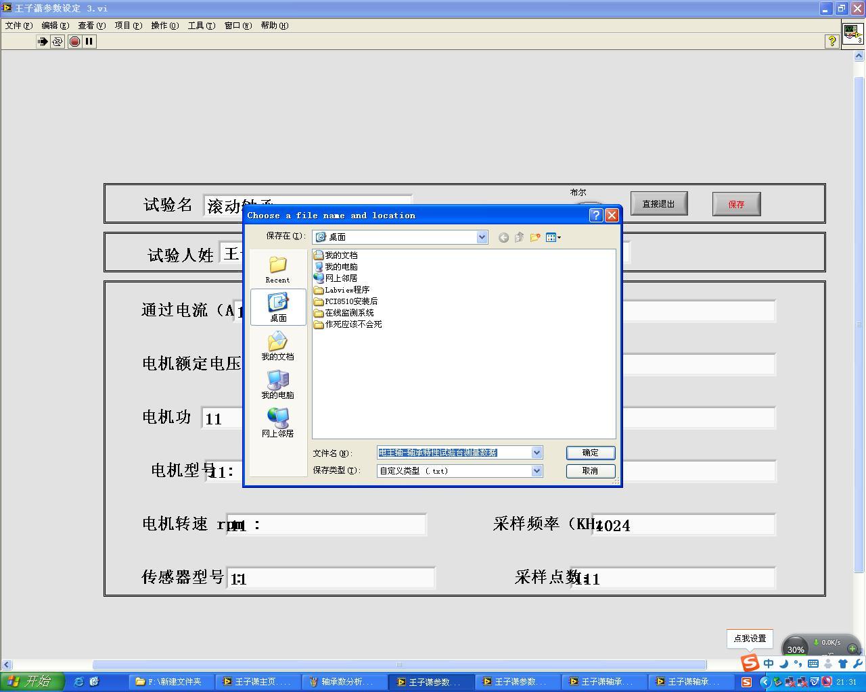Select 我的文档 in the places bar

tap(277, 346)
